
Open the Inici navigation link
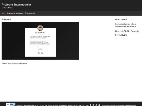[x=4, y=13]
